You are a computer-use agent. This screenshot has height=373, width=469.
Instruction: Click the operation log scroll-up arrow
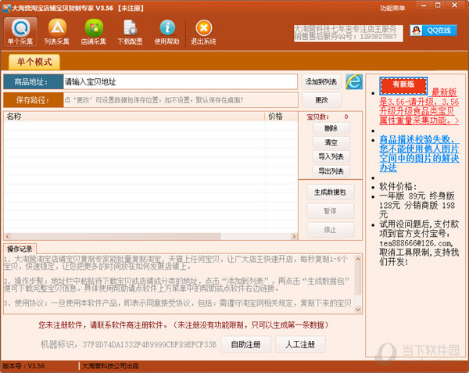(x=358, y=259)
